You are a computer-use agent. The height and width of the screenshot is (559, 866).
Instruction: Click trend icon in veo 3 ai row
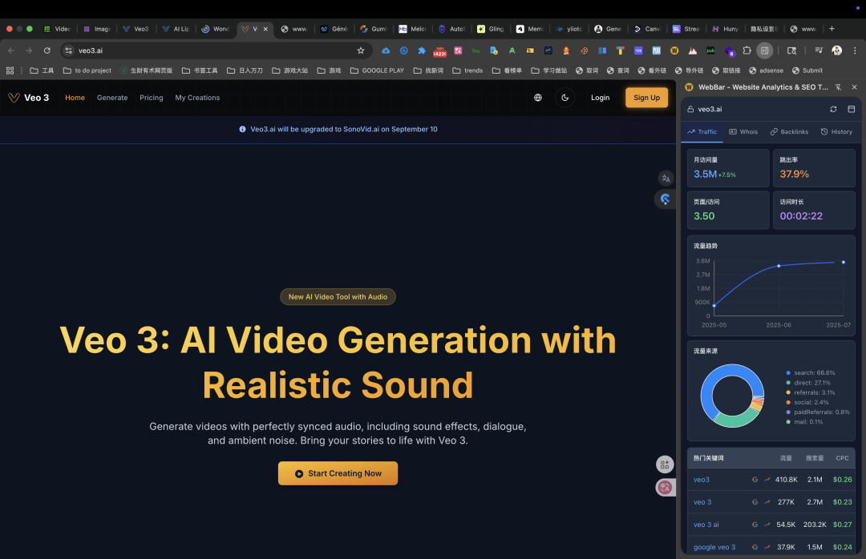(767, 525)
